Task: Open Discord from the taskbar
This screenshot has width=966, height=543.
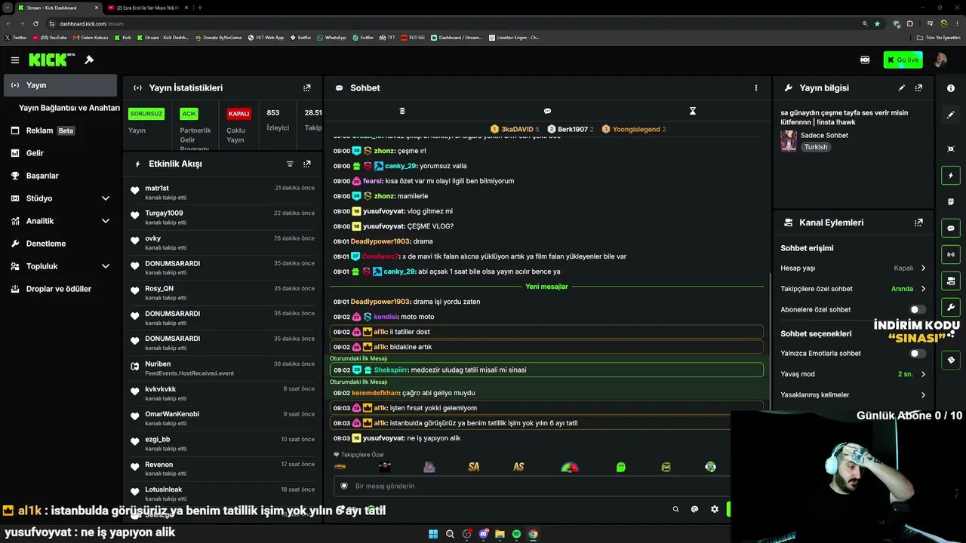Action: click(x=483, y=534)
